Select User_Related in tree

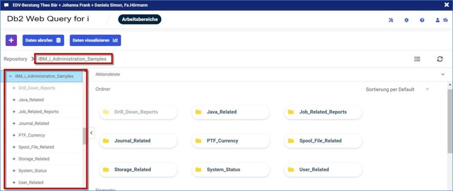(31, 183)
